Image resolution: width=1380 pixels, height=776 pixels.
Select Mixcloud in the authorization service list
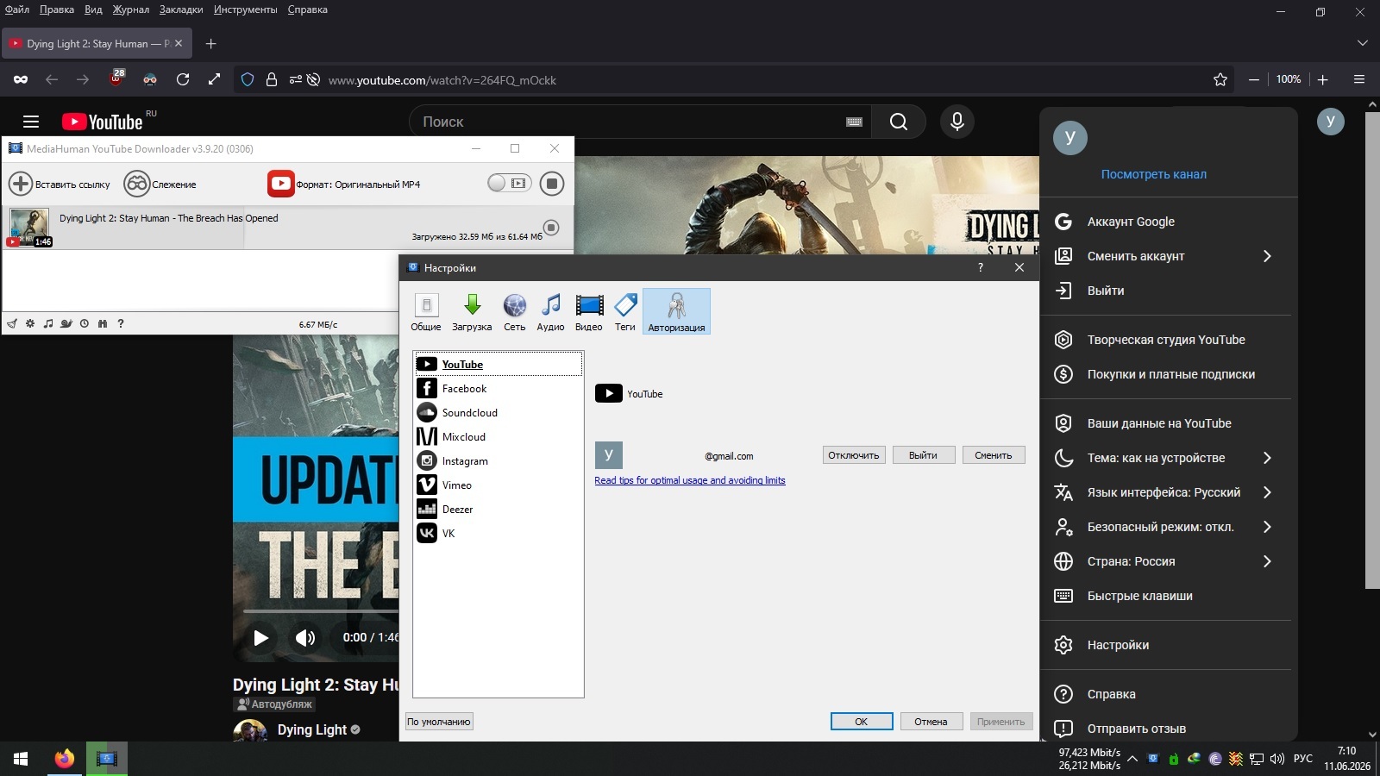[x=499, y=437]
